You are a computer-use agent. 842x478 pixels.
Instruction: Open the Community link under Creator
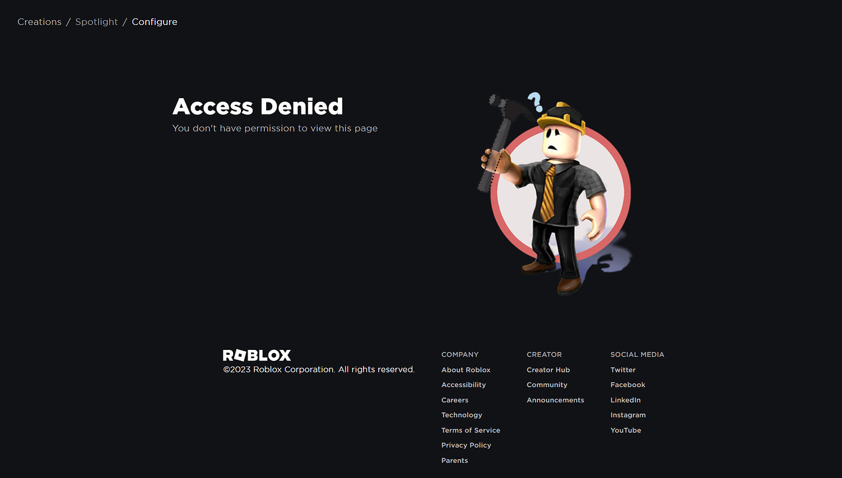(x=547, y=385)
